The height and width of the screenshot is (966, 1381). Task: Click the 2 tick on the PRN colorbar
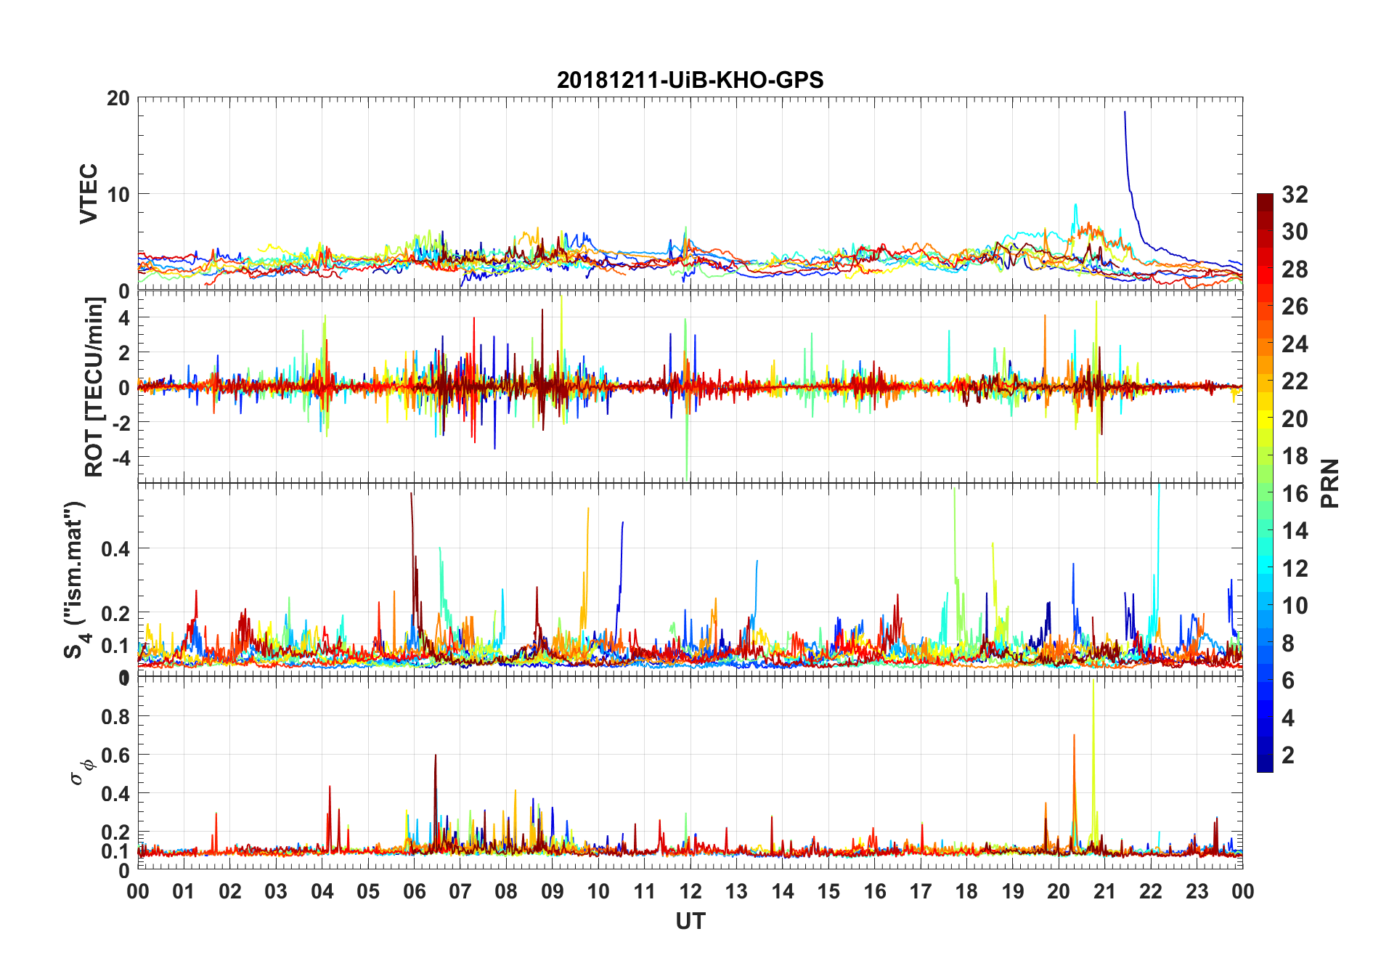click(x=1288, y=755)
